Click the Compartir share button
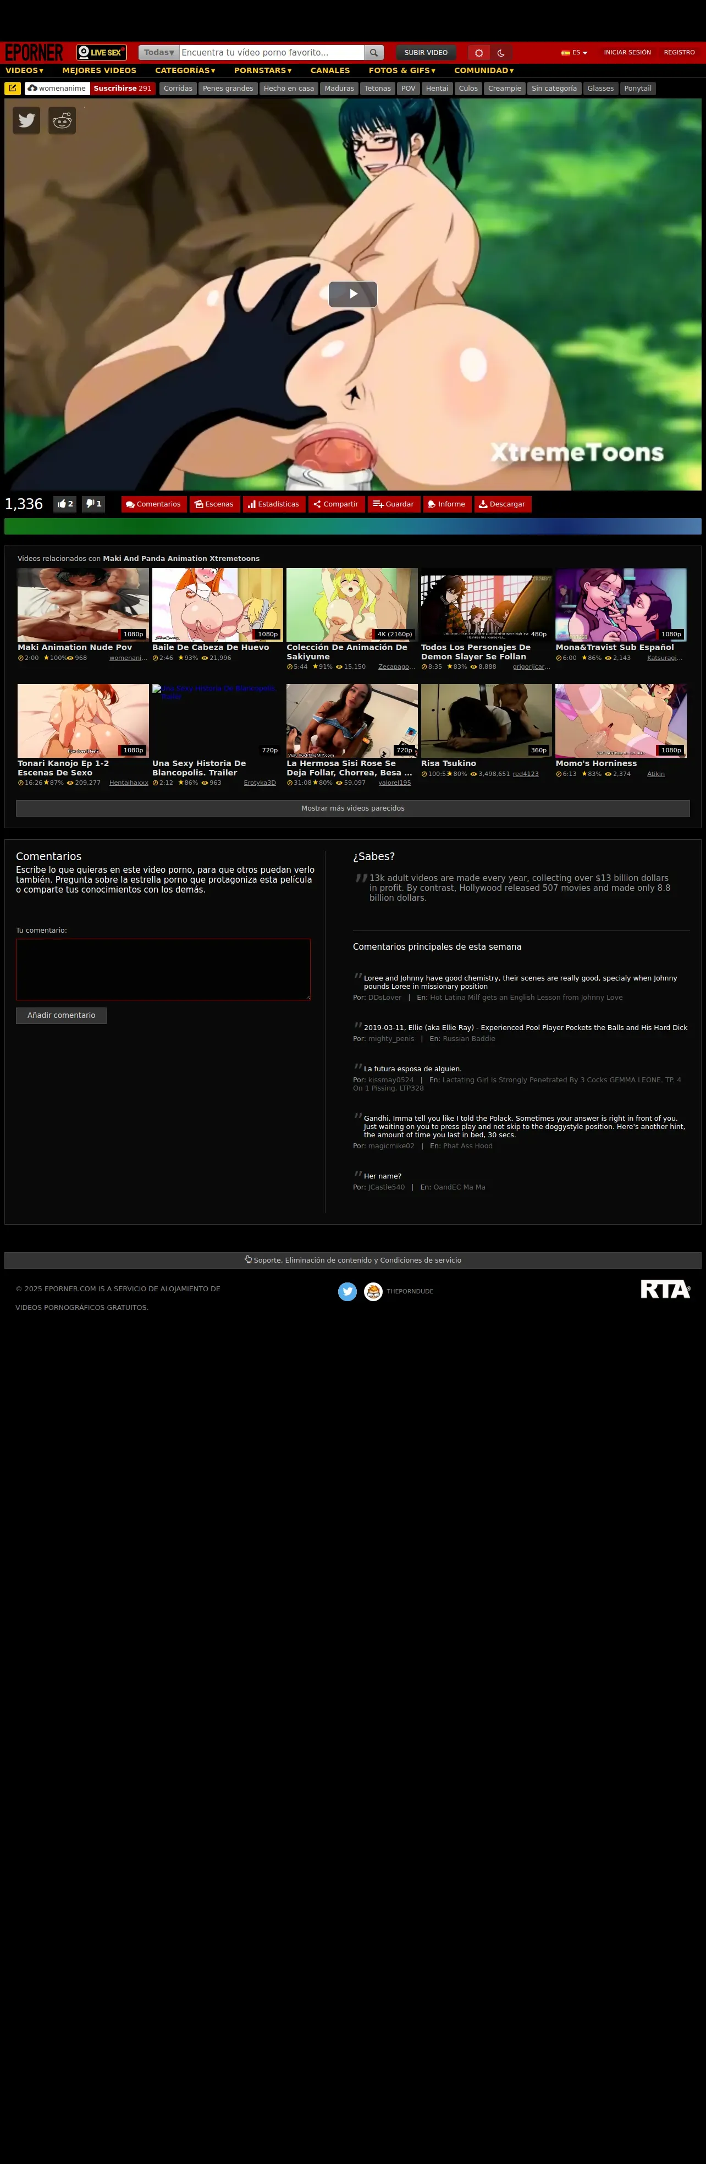The image size is (706, 2164). (336, 504)
